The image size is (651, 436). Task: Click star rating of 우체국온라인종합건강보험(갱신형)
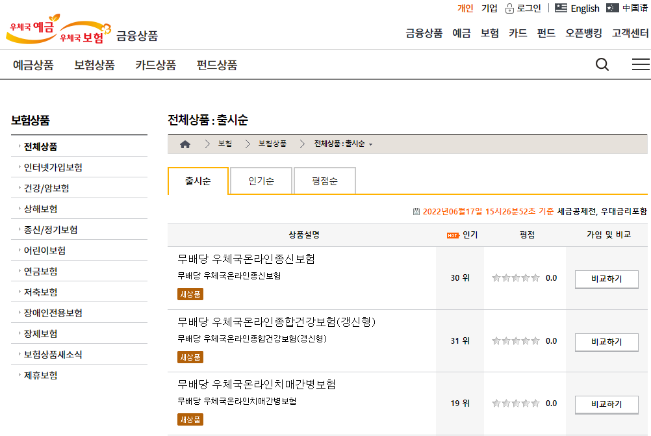point(516,341)
